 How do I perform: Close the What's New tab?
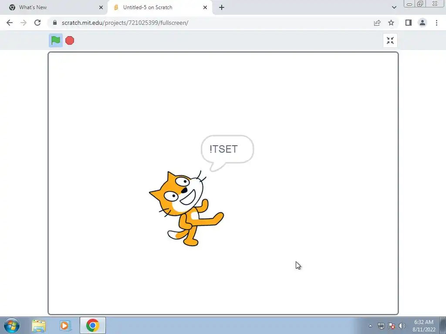coord(101,7)
